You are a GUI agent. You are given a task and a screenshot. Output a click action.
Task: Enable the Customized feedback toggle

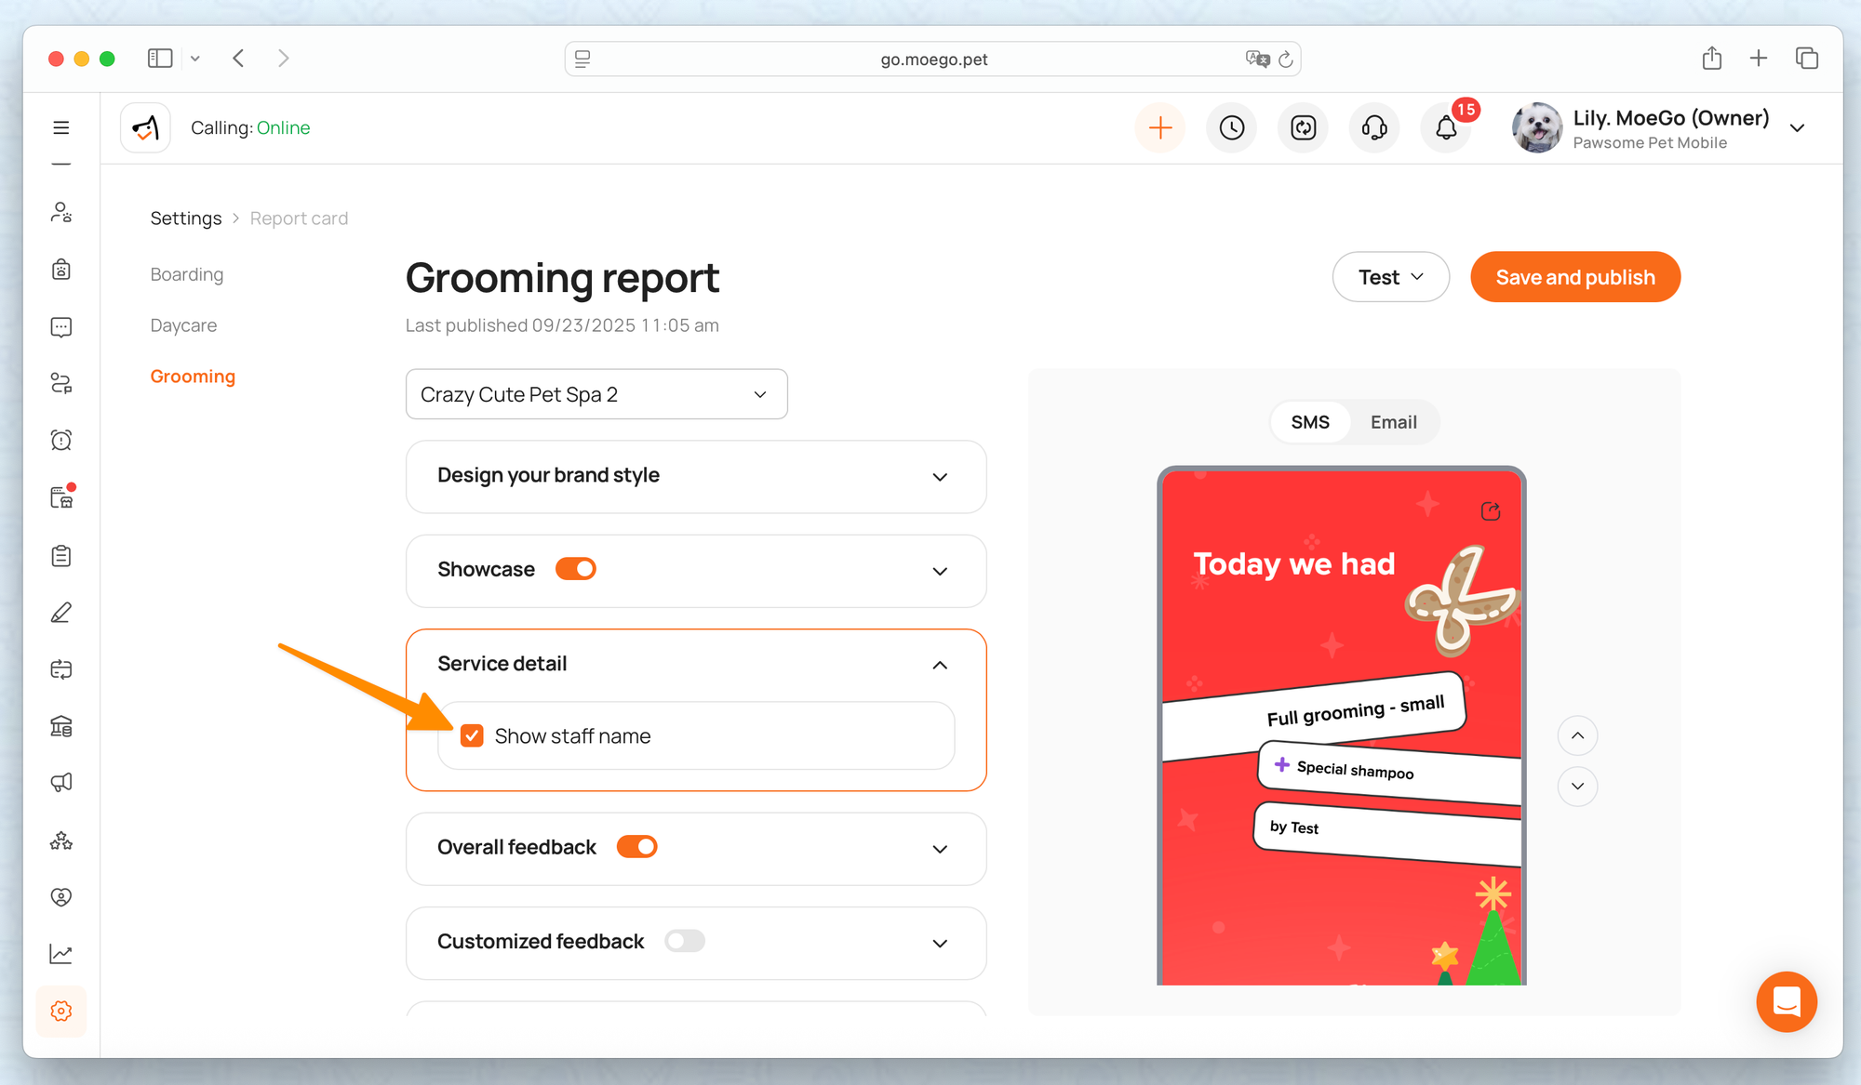coord(685,941)
